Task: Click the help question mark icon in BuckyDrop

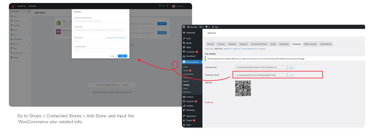Action: (163, 6)
